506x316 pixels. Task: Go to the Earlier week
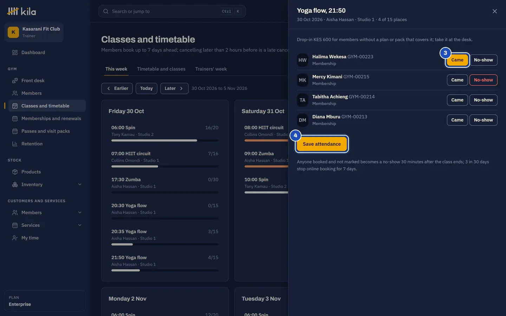117,88
